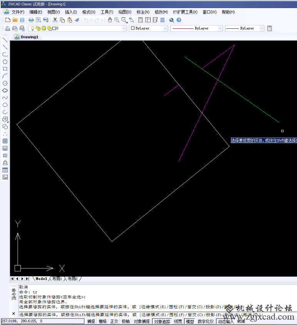Click the Print icon
Viewport: 297px width, 325px height.
point(31,20)
